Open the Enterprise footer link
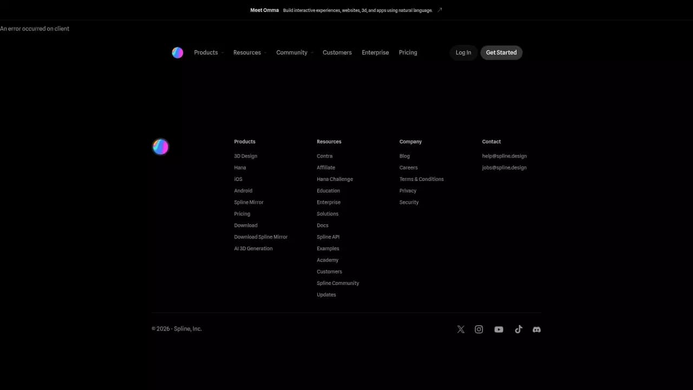 (x=329, y=202)
